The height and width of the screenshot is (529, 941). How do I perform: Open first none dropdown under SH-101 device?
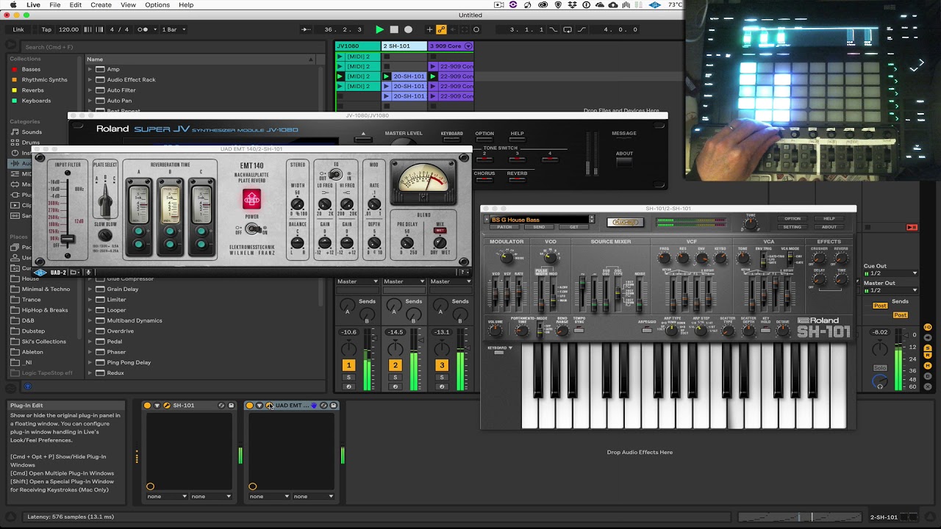[x=167, y=497]
